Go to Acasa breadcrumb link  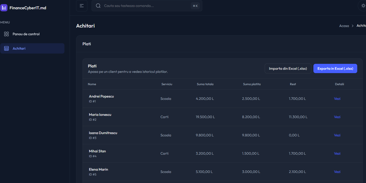344,26
